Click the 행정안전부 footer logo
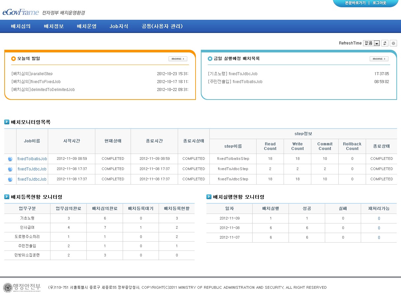Screen dimensions: 401x294 point(22,287)
